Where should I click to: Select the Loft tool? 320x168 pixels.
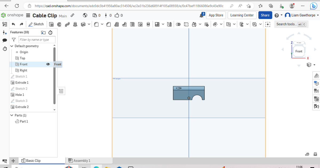(75, 24)
